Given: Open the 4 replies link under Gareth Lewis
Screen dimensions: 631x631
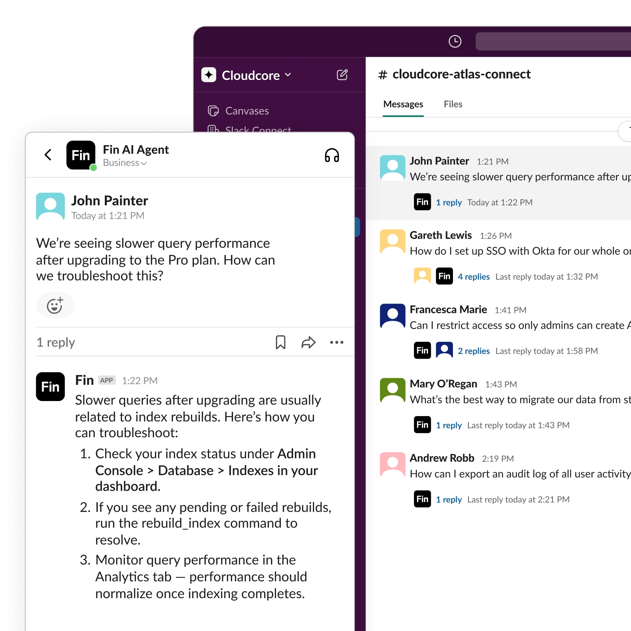Looking at the screenshot, I should coord(474,277).
